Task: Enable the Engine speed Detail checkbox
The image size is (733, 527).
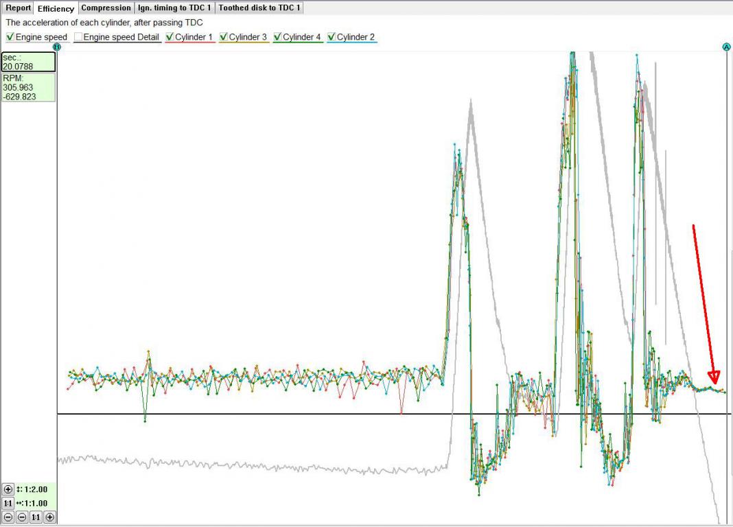Action: 78,37
